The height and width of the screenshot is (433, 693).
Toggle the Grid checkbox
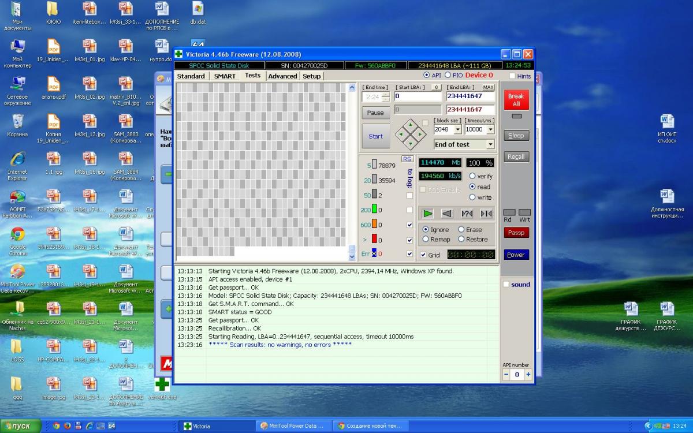coord(423,255)
